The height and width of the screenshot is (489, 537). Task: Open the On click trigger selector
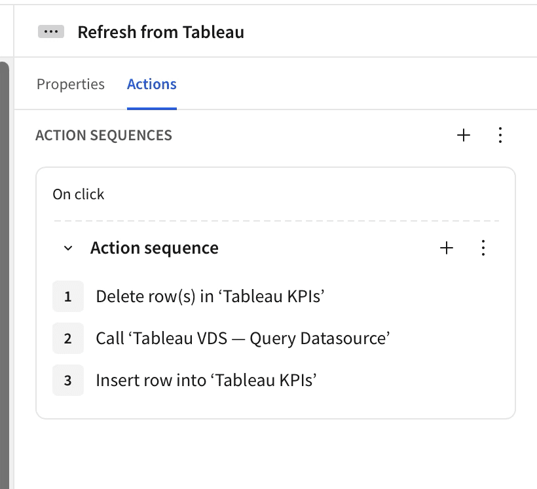tap(79, 194)
